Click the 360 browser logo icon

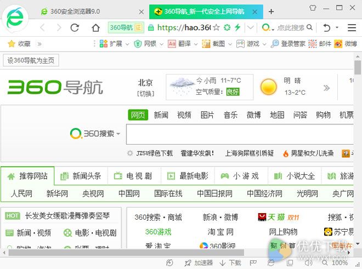click(x=15, y=18)
